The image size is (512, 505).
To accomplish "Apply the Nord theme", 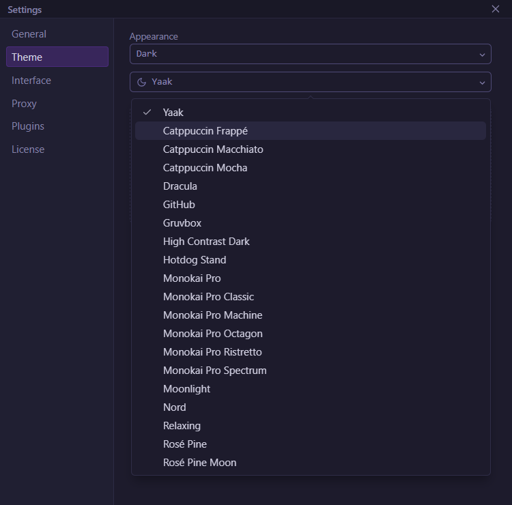I will pyautogui.click(x=175, y=407).
